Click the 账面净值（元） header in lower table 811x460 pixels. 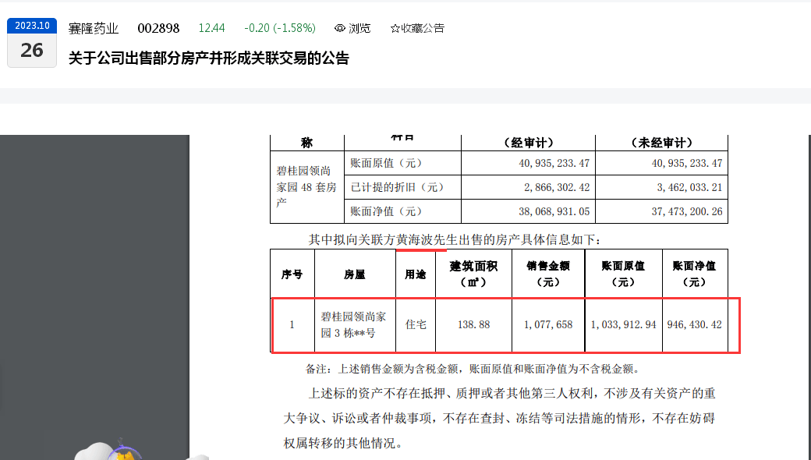click(695, 274)
